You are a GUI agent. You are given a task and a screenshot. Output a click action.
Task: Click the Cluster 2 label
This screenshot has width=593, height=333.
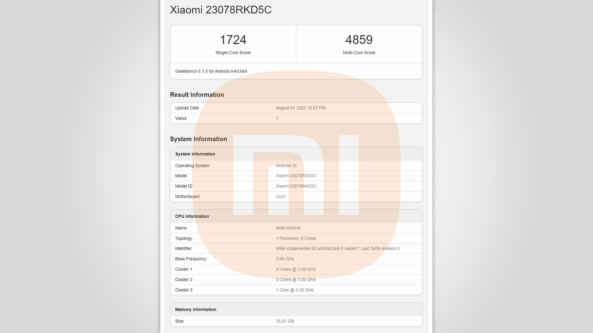(x=183, y=280)
